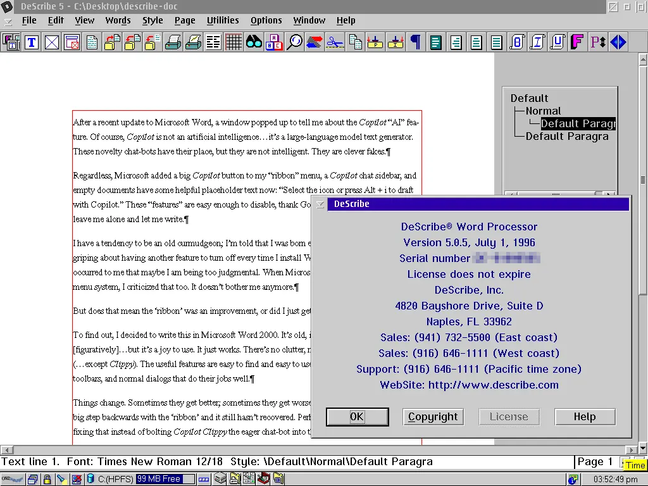648x486 pixels.
Task: Open the main window system menu below title icon
Action: coord(8,21)
